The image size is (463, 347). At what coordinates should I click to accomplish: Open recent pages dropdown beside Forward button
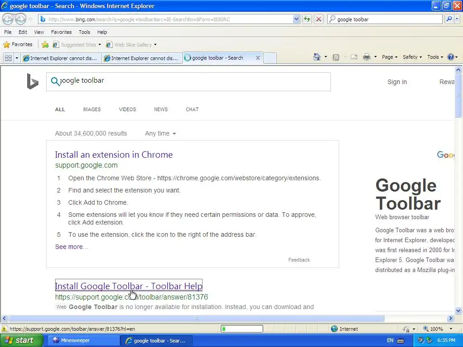tap(30, 19)
